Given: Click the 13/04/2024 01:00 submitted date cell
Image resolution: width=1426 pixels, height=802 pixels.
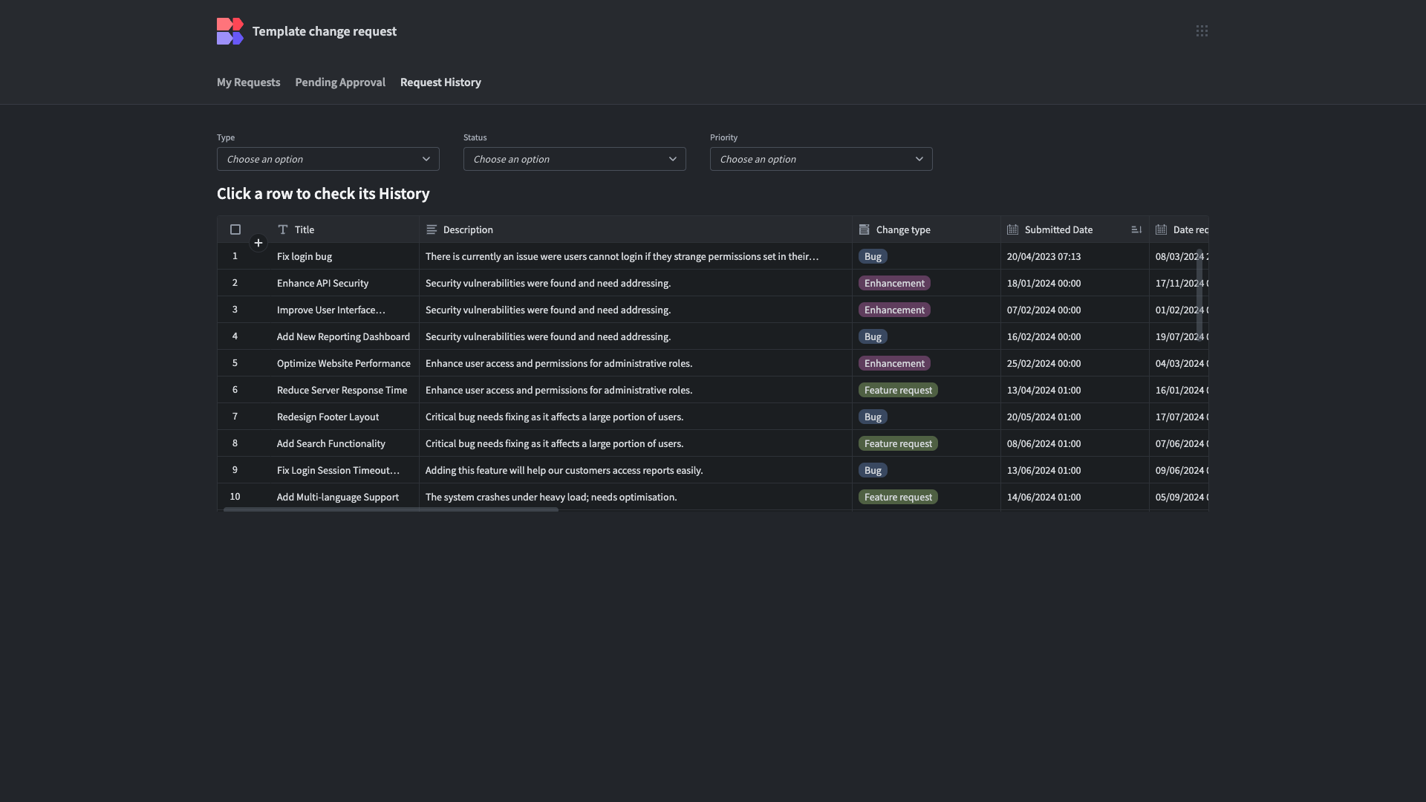Looking at the screenshot, I should tap(1075, 390).
